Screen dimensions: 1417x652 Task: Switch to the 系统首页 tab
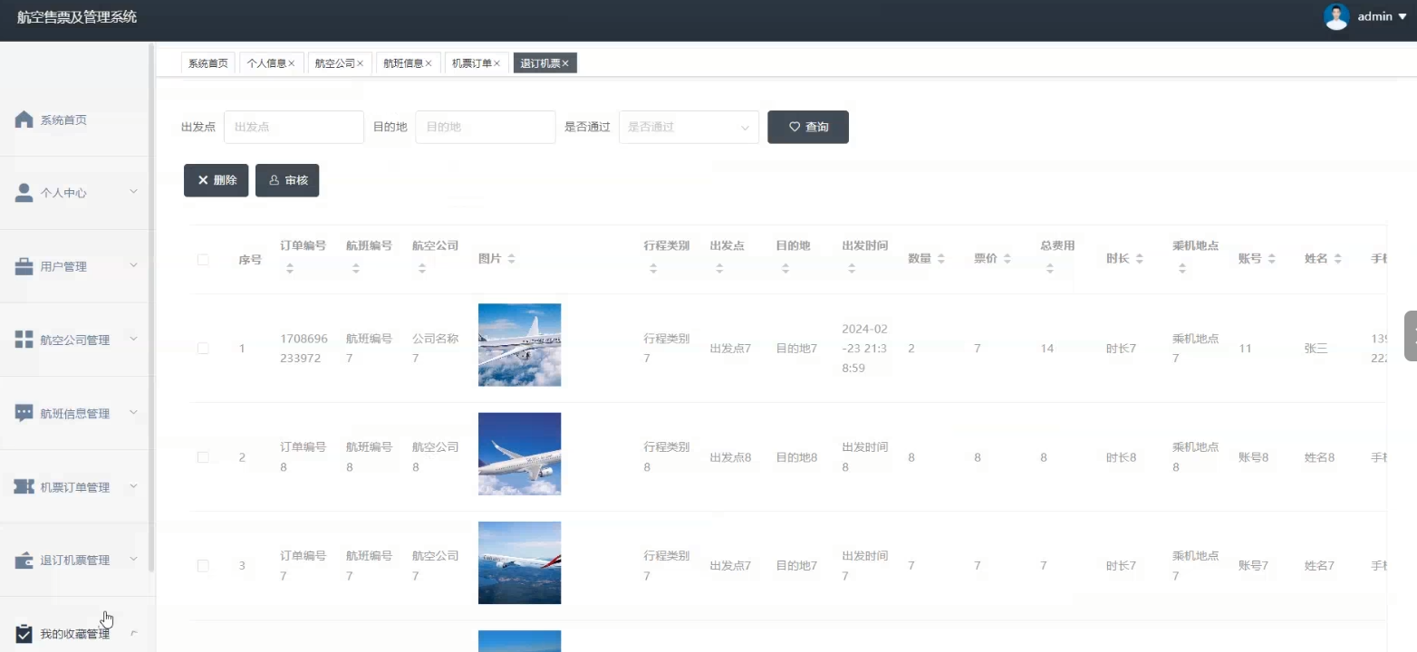point(207,63)
